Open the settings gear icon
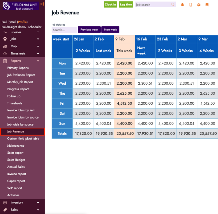Screen dimensions: 218x214 tap(199, 5)
